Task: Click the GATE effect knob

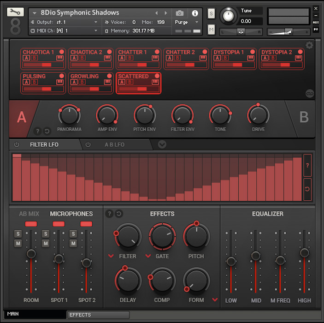Action: click(162, 236)
